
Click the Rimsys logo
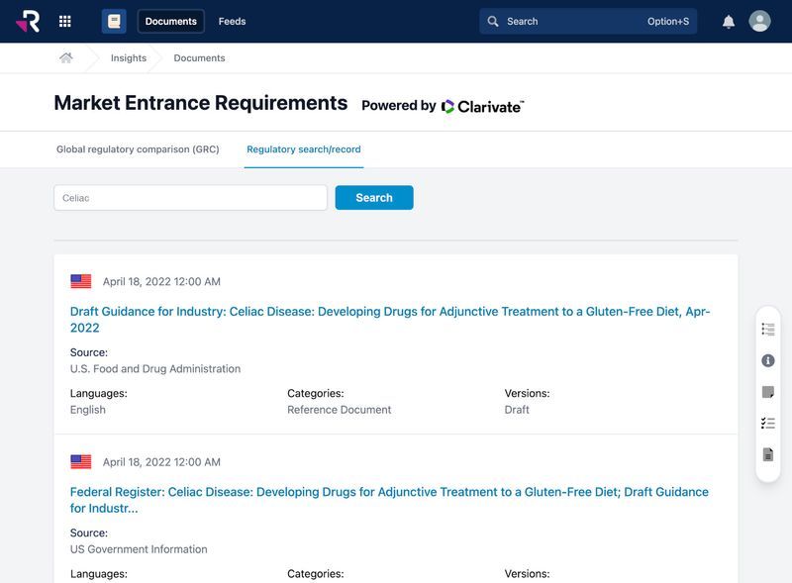coord(27,20)
